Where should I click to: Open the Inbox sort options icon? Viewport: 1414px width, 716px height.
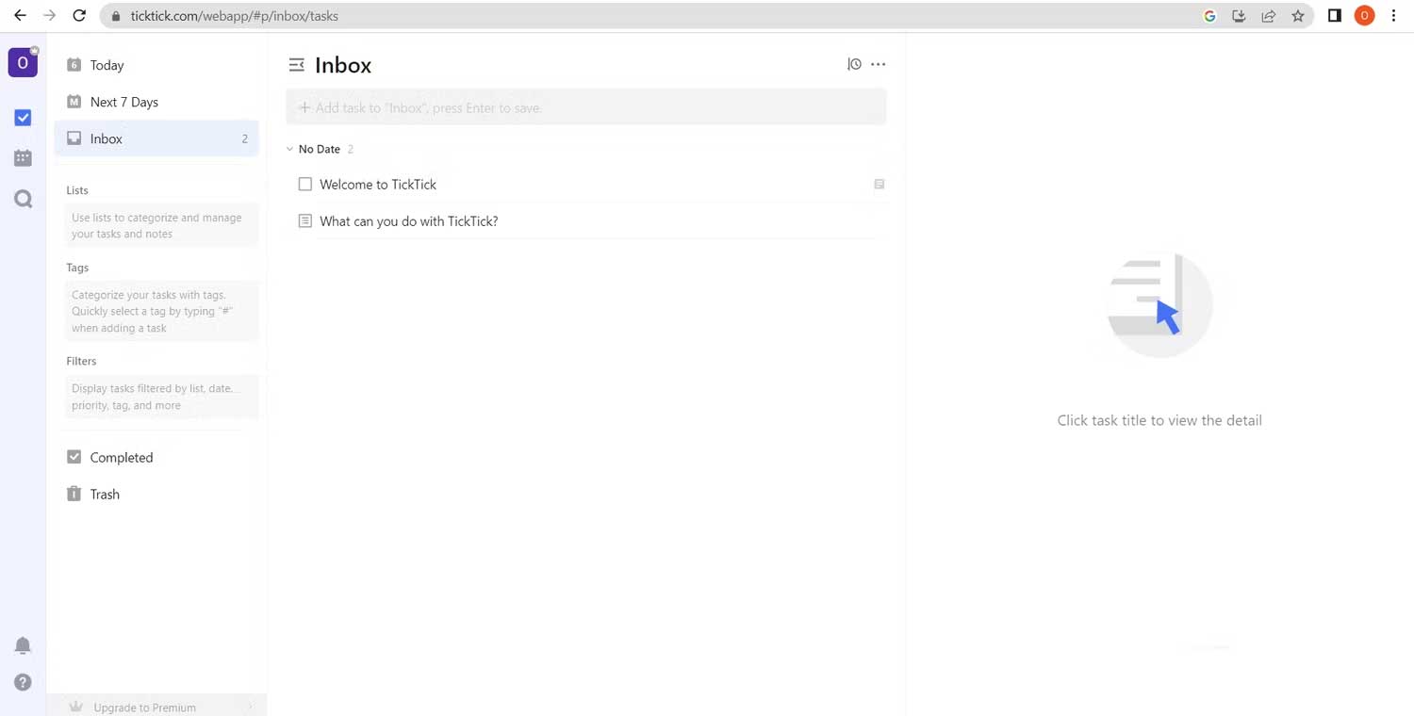tap(854, 64)
